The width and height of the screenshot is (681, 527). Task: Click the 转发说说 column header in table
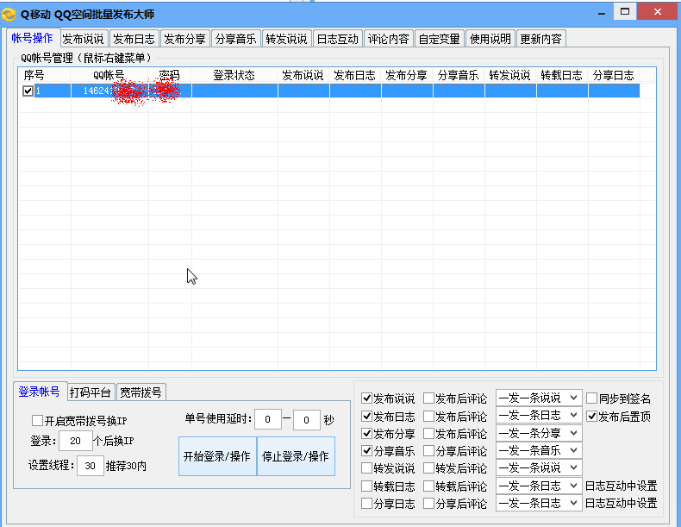point(509,75)
